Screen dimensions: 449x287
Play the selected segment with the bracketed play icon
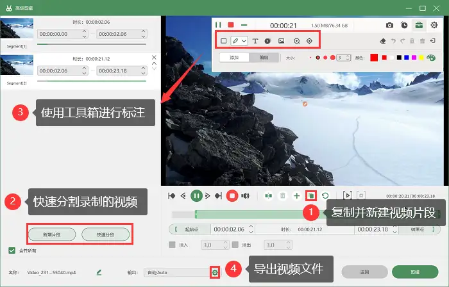click(x=348, y=195)
